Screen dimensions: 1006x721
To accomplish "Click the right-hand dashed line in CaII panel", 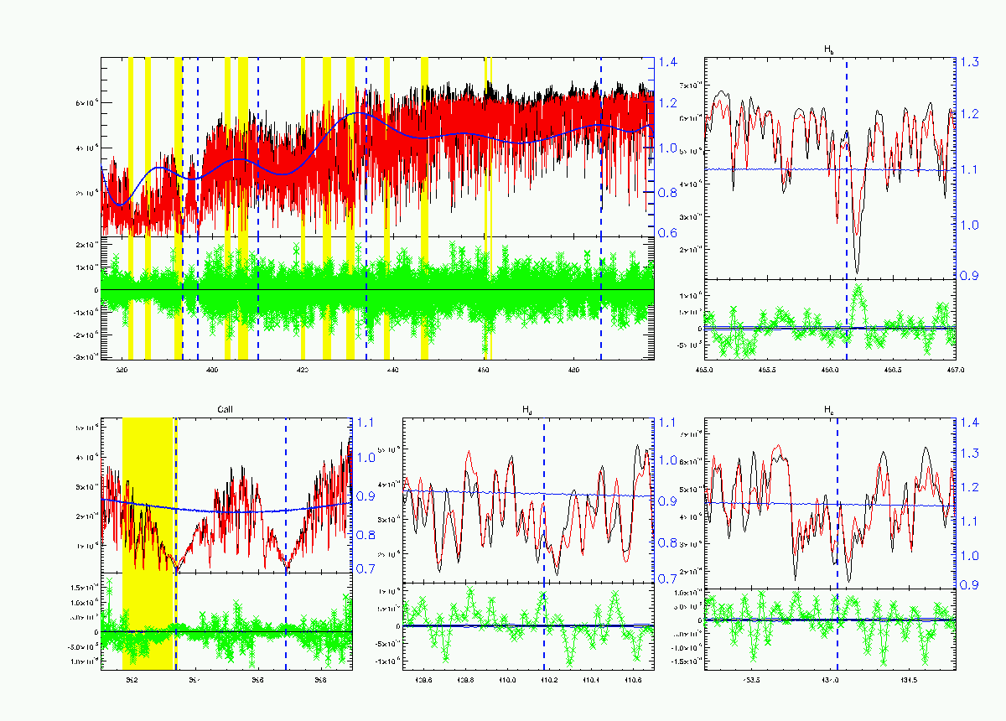I will pos(286,543).
